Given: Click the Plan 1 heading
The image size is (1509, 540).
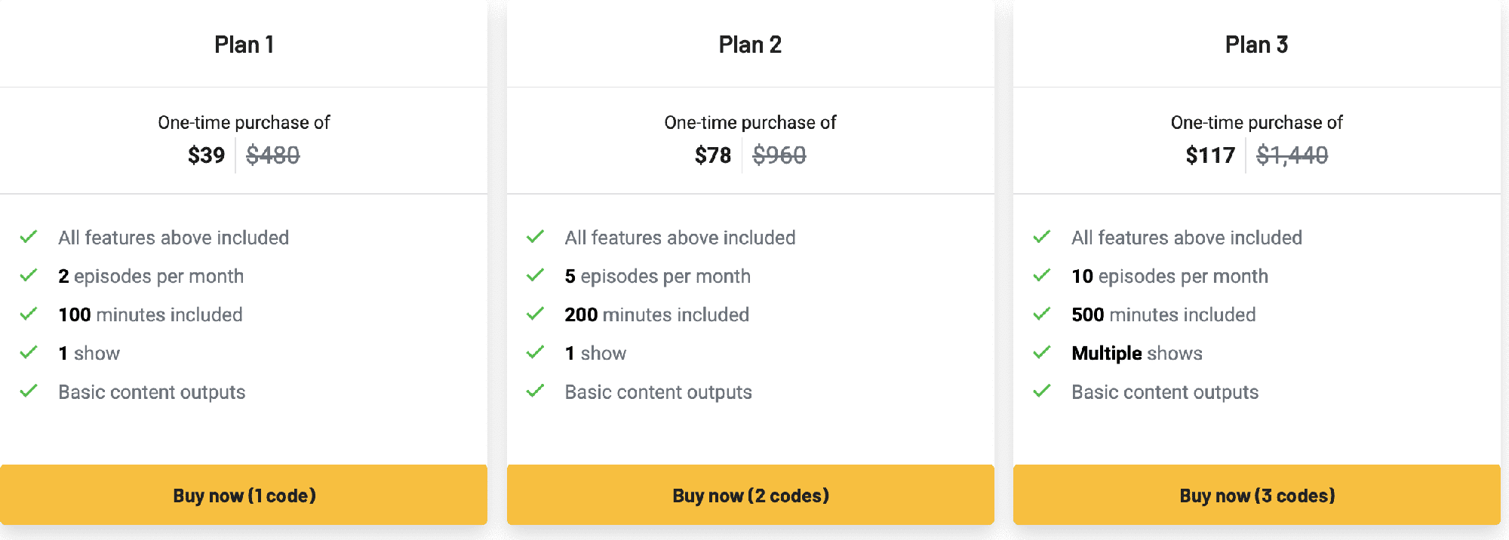Looking at the screenshot, I should (244, 44).
